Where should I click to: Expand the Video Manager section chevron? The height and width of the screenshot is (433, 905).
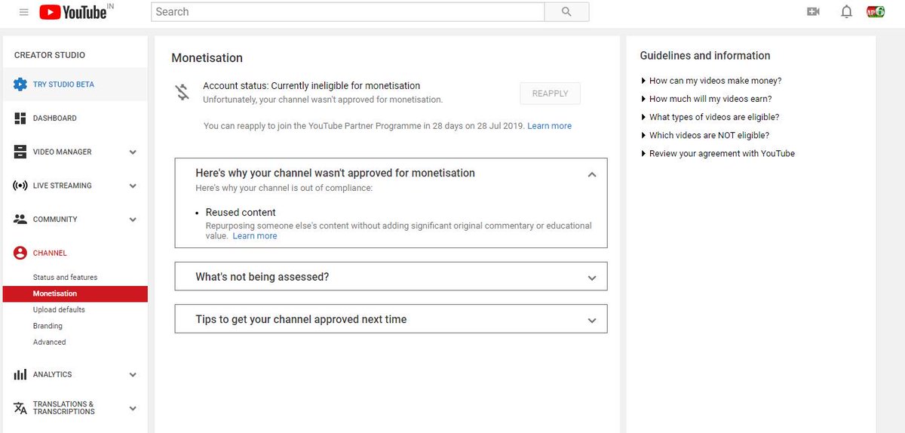[x=133, y=152]
